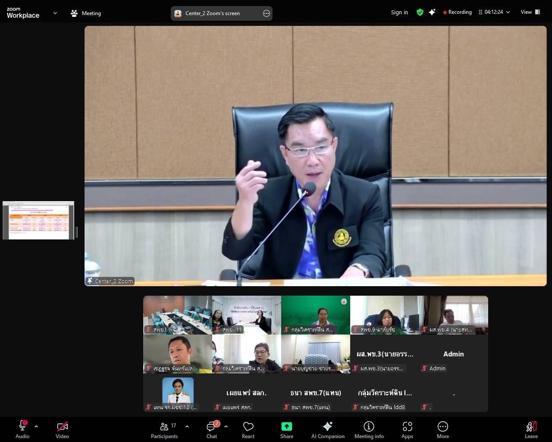
Task: Open AI Companion from the toolbar
Action: coord(327,429)
